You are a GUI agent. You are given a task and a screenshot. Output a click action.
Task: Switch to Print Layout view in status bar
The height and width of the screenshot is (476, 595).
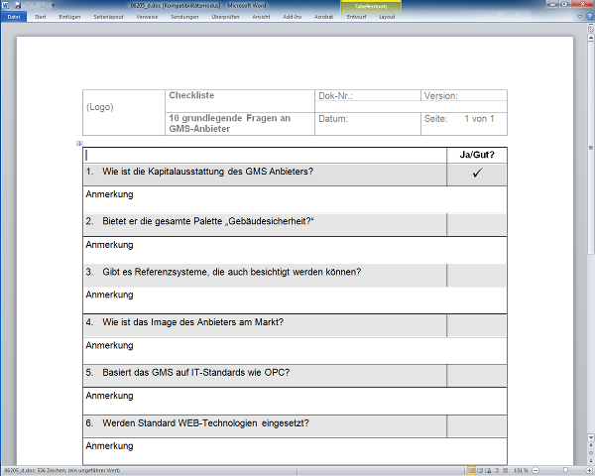coord(471,470)
